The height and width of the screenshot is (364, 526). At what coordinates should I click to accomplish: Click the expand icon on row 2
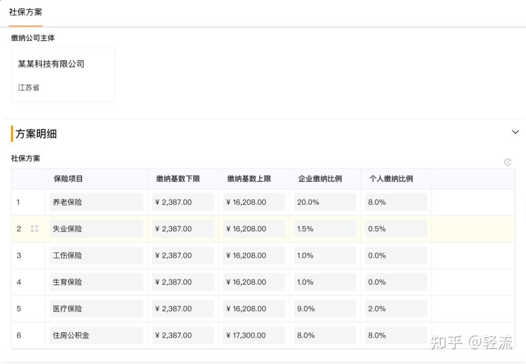tap(35, 229)
